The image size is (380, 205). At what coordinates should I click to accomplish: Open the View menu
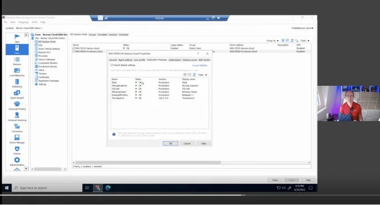(13, 22)
